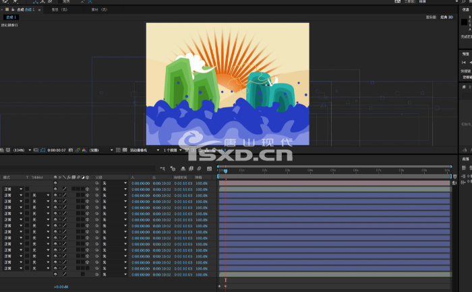The width and height of the screenshot is (472, 292).
Task: Open the parent 无 dropdown of the bottom layer
Action: [115, 274]
